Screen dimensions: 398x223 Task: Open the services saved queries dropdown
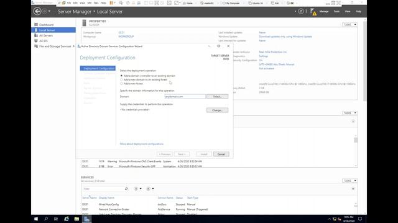(x=150, y=189)
